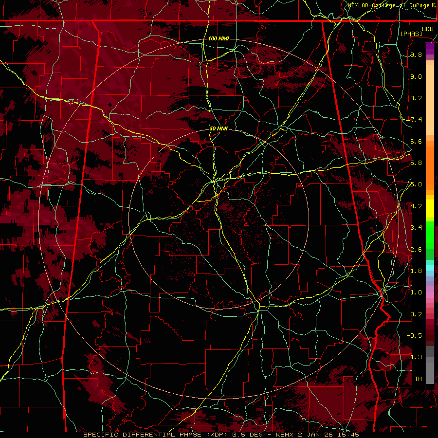Click the 5.8 colorbar scale value
438x438 pixels.
tap(416, 163)
